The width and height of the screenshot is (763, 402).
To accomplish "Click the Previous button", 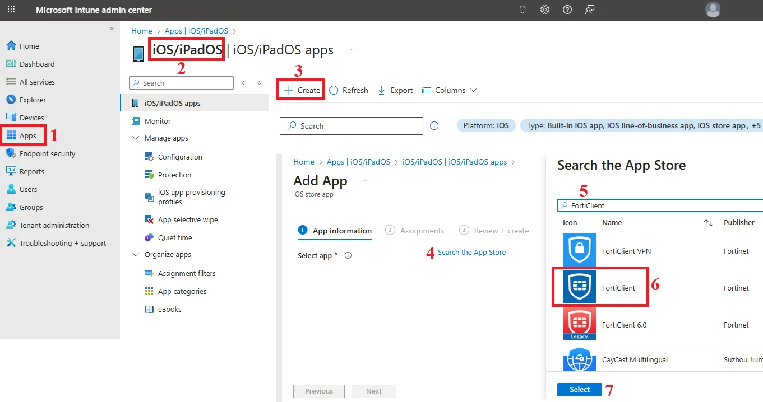I will [319, 391].
